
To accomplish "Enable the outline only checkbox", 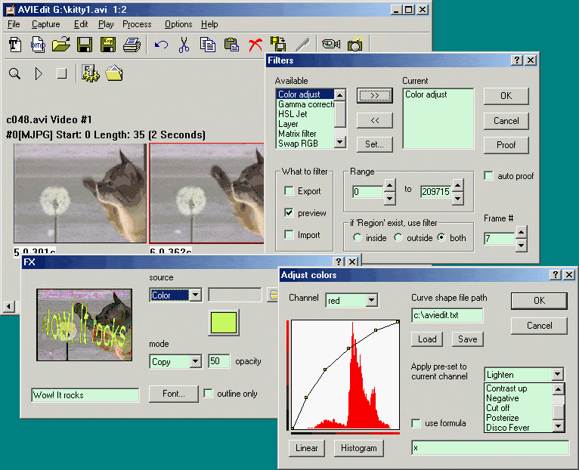I will (208, 394).
